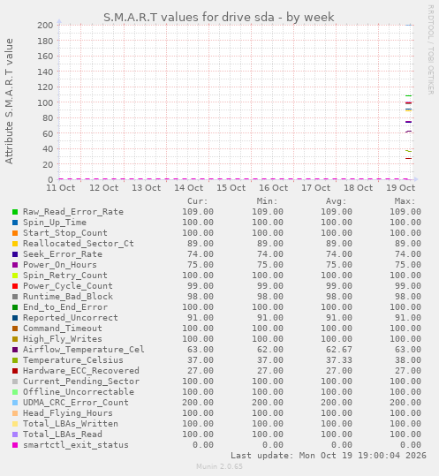Click the graph title S.M.A.R.T values for drive sda

pyautogui.click(x=188, y=18)
